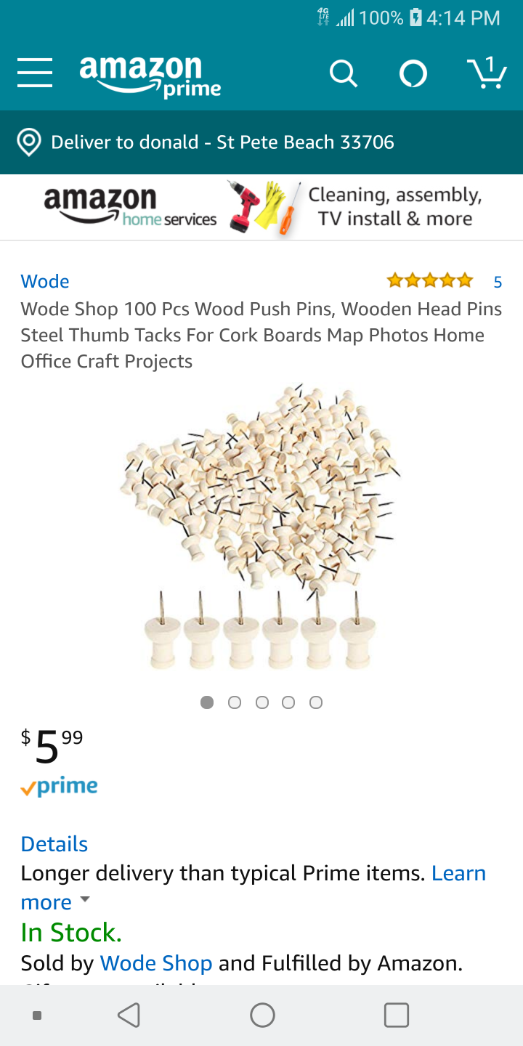Tap the Amazon Prime logo
523x1046 pixels.
(x=150, y=76)
